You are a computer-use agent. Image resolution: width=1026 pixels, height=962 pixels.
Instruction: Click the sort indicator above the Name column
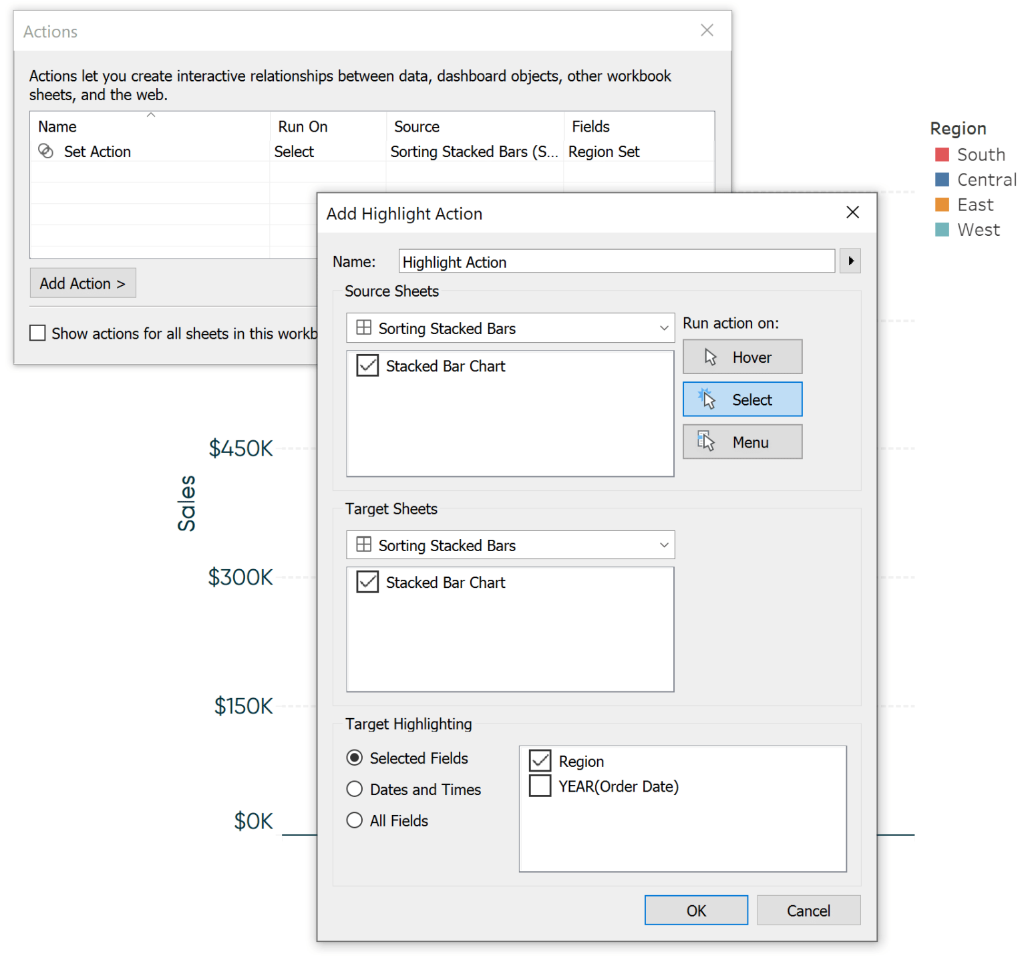point(151,114)
